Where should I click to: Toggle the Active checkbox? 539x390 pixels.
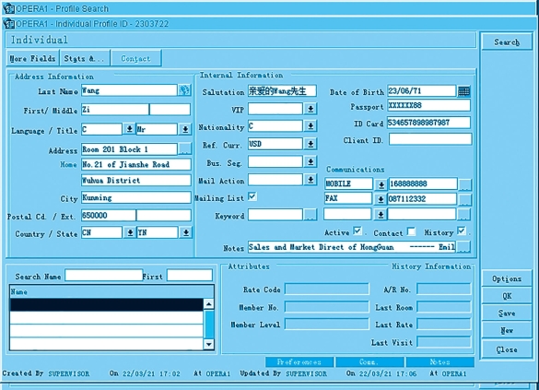pyautogui.click(x=357, y=230)
